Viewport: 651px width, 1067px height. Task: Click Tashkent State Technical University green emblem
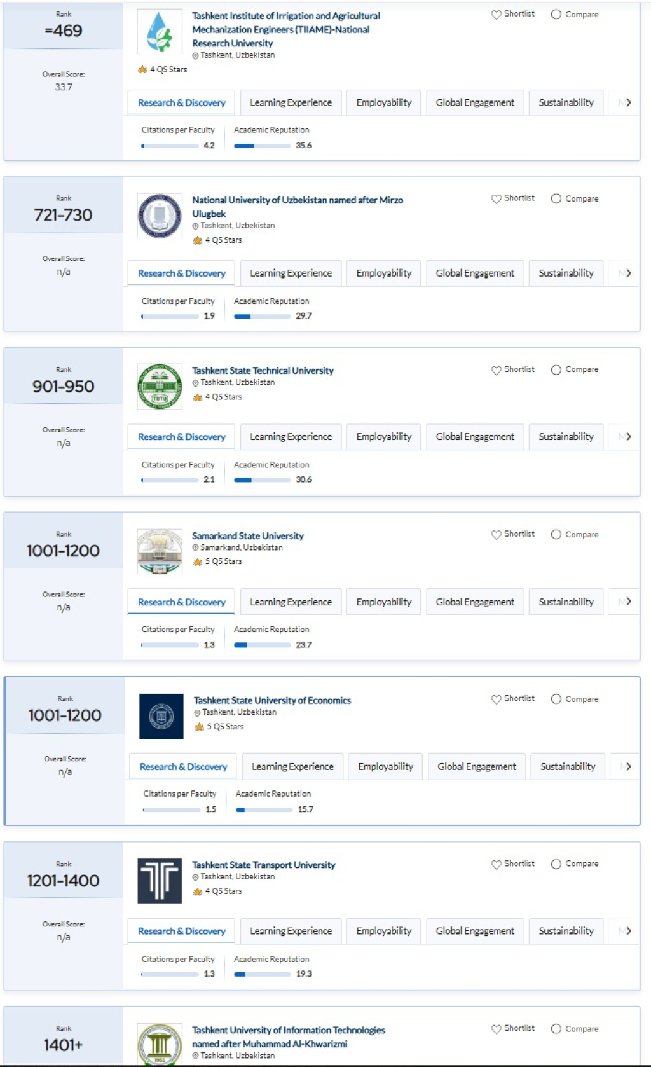[x=160, y=386]
